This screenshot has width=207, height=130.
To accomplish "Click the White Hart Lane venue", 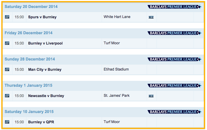I will pos(117,17).
